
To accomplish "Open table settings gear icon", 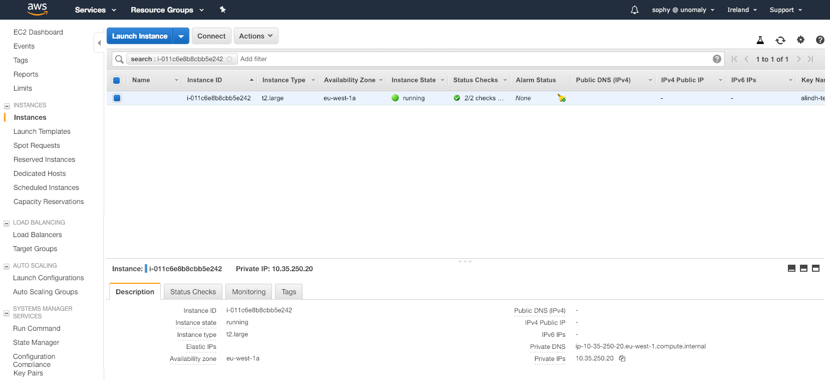I will pyautogui.click(x=800, y=40).
